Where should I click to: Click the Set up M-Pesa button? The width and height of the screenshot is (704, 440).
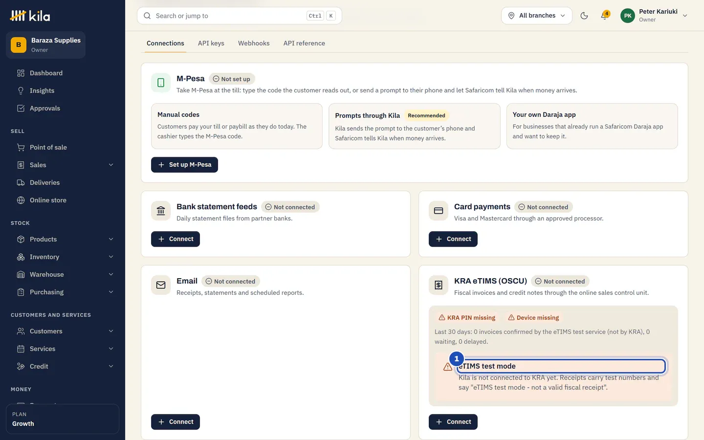(x=184, y=165)
